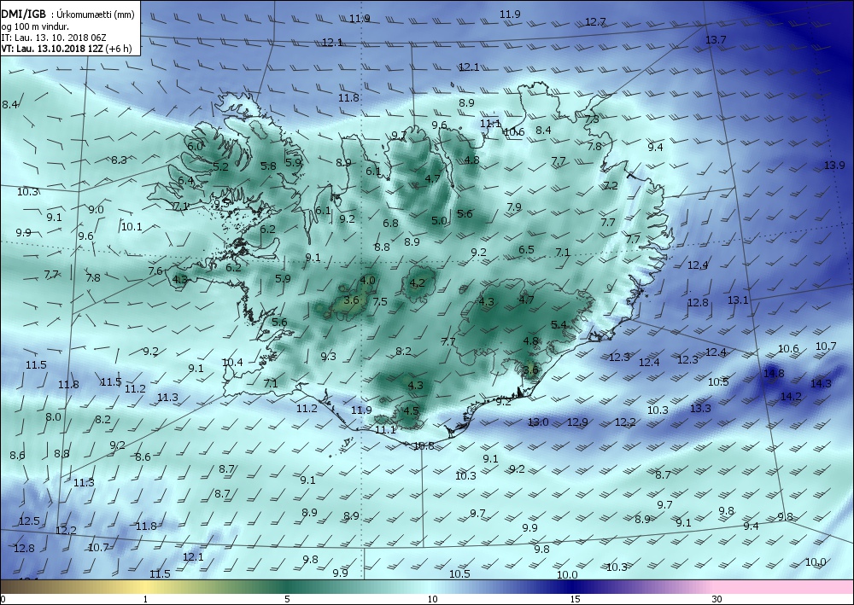
Task: Click the "14.8" value on the map
Action: pyautogui.click(x=774, y=373)
